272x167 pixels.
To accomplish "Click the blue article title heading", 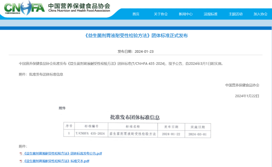I will pos(136,36).
